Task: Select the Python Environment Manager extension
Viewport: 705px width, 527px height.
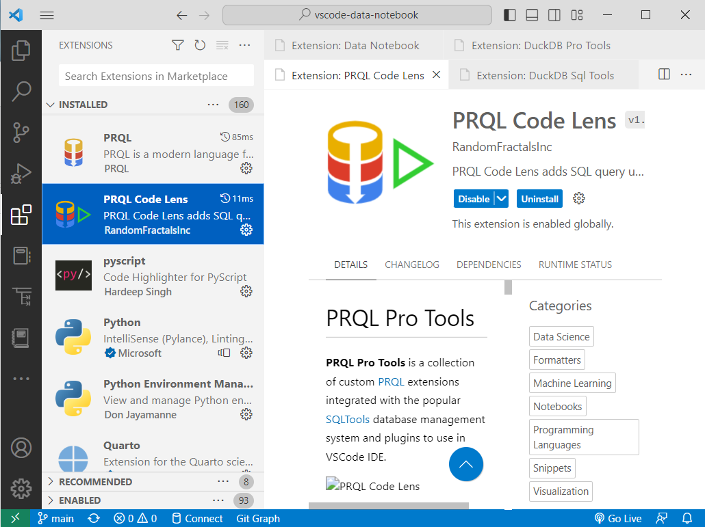Action: coord(153,398)
